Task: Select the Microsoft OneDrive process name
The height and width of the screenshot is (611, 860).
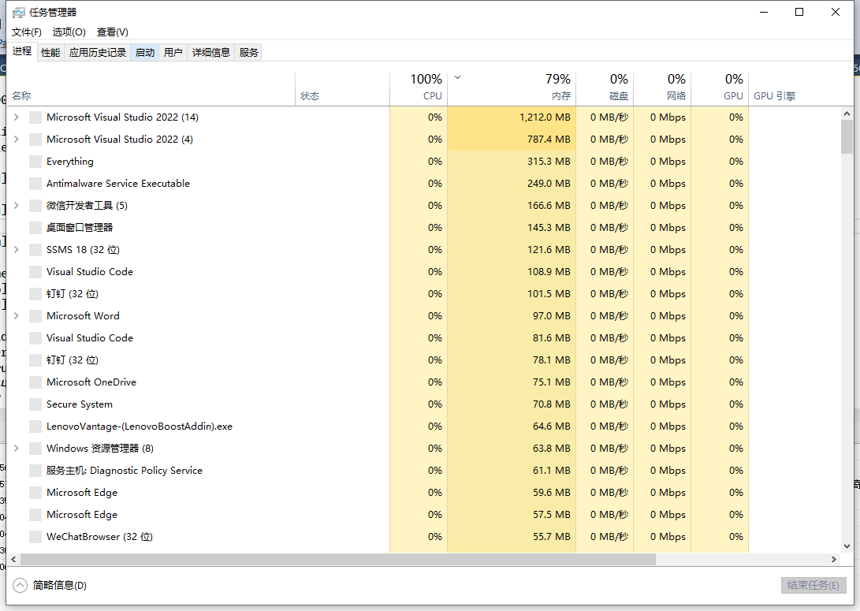Action: [x=91, y=382]
